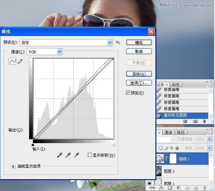Enable the 显示修剪 show clipping checkbox
Screen dimensions: 215x191
90,155
